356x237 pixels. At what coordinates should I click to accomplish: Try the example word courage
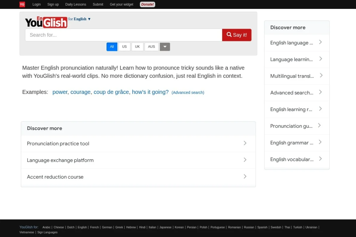point(80,92)
